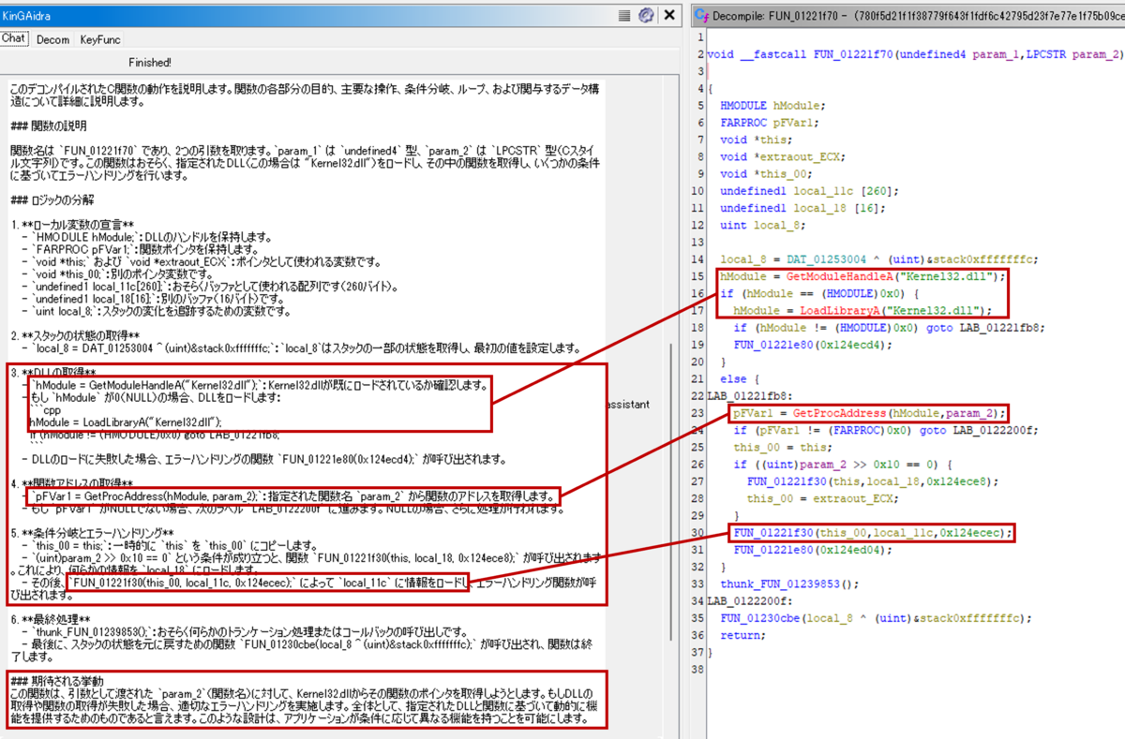Click "this_00 = extraout_ECX;" on line 28
Viewport: 1125px width, 739px height.
tap(821, 498)
